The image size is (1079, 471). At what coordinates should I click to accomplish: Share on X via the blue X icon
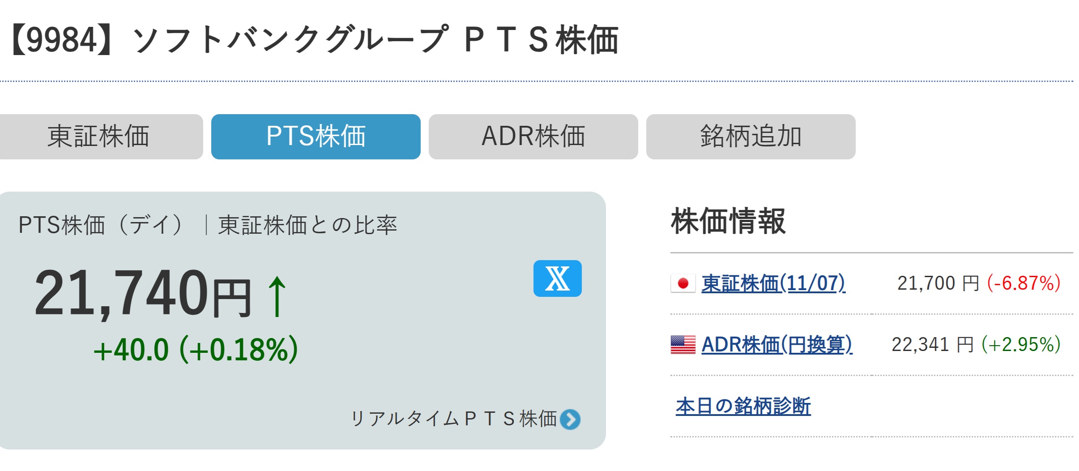point(557,278)
